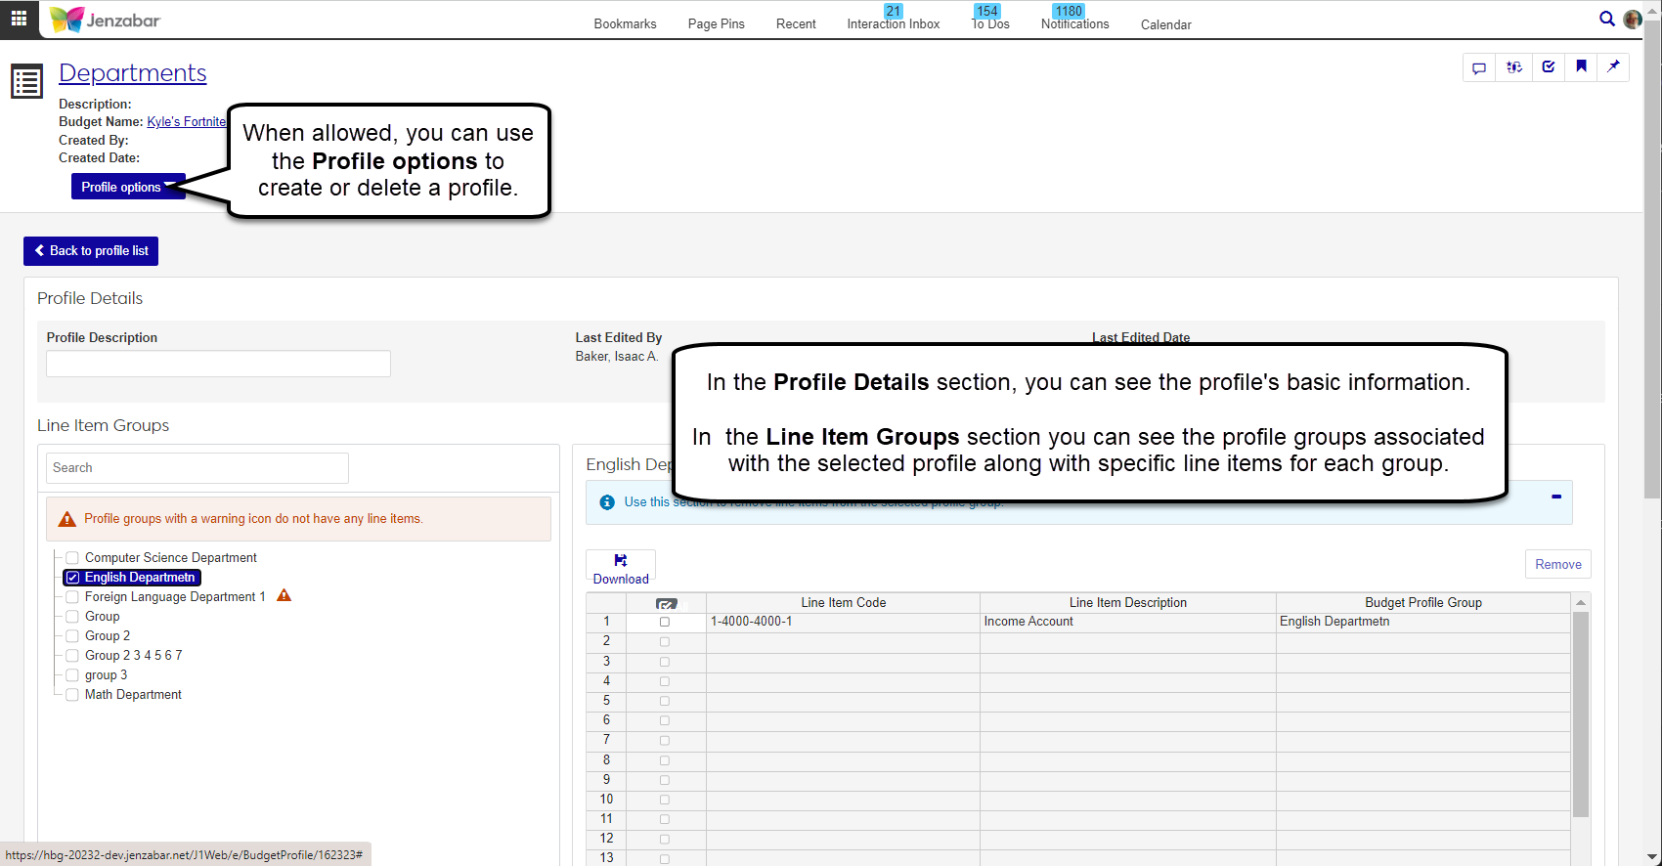Click the global search magnifier icon
The height and width of the screenshot is (866, 1662).
(x=1606, y=19)
